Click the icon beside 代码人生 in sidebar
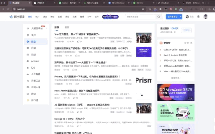 pos(28,87)
